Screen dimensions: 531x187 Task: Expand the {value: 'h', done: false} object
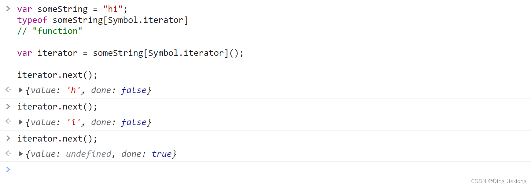point(20,90)
